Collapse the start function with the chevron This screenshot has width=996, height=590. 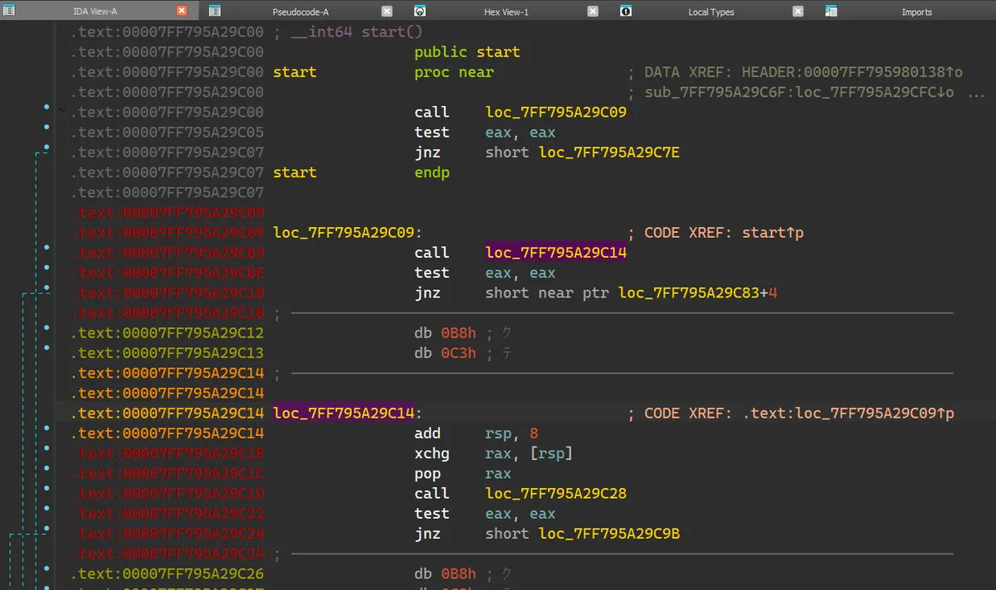(x=61, y=109)
